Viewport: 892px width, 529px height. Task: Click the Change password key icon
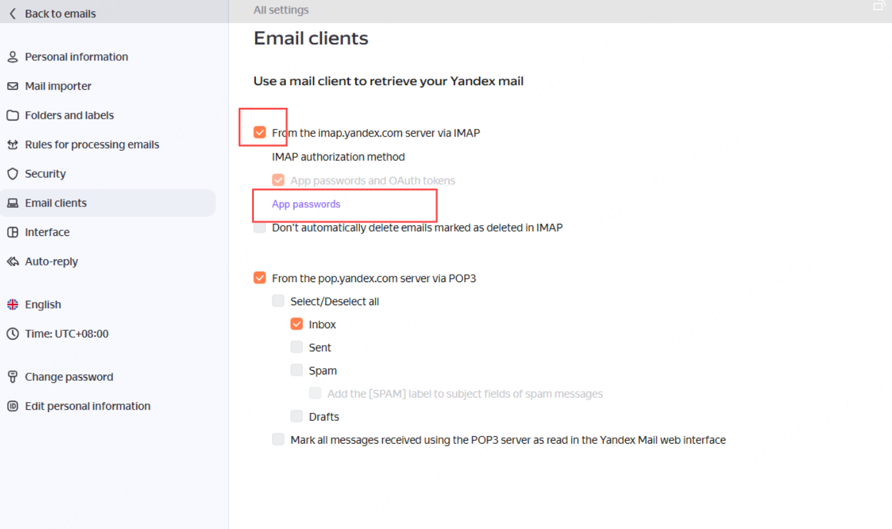pyautogui.click(x=12, y=377)
